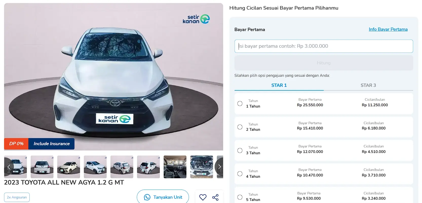Image resolution: width=422 pixels, height=203 pixels.
Task: Click the Hitung button
Action: 324,63
